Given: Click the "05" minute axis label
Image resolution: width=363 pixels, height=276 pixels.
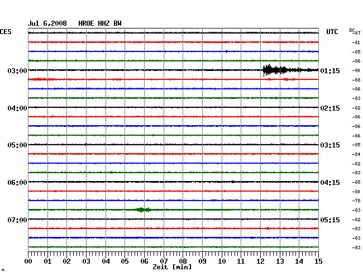Looking at the screenshot, I should (125, 261).
